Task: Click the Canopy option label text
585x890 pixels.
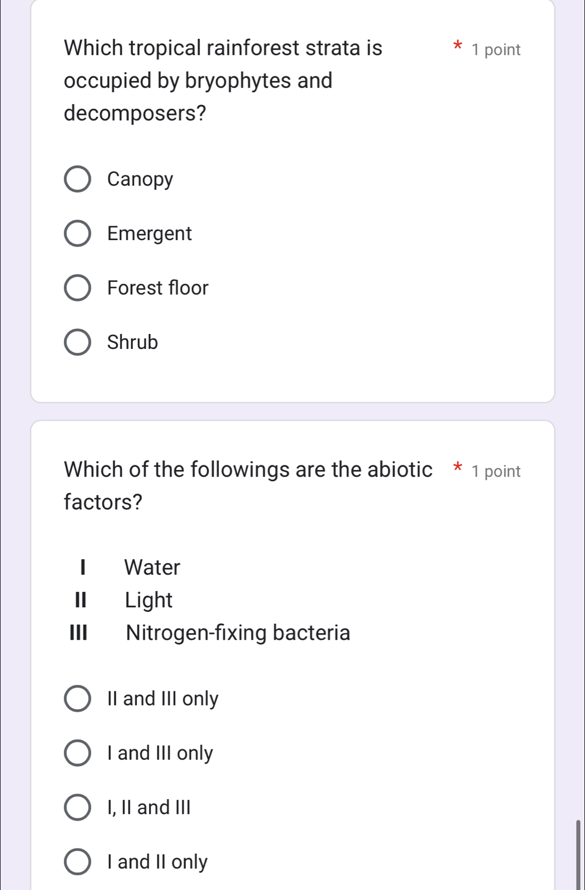Action: 139,179
